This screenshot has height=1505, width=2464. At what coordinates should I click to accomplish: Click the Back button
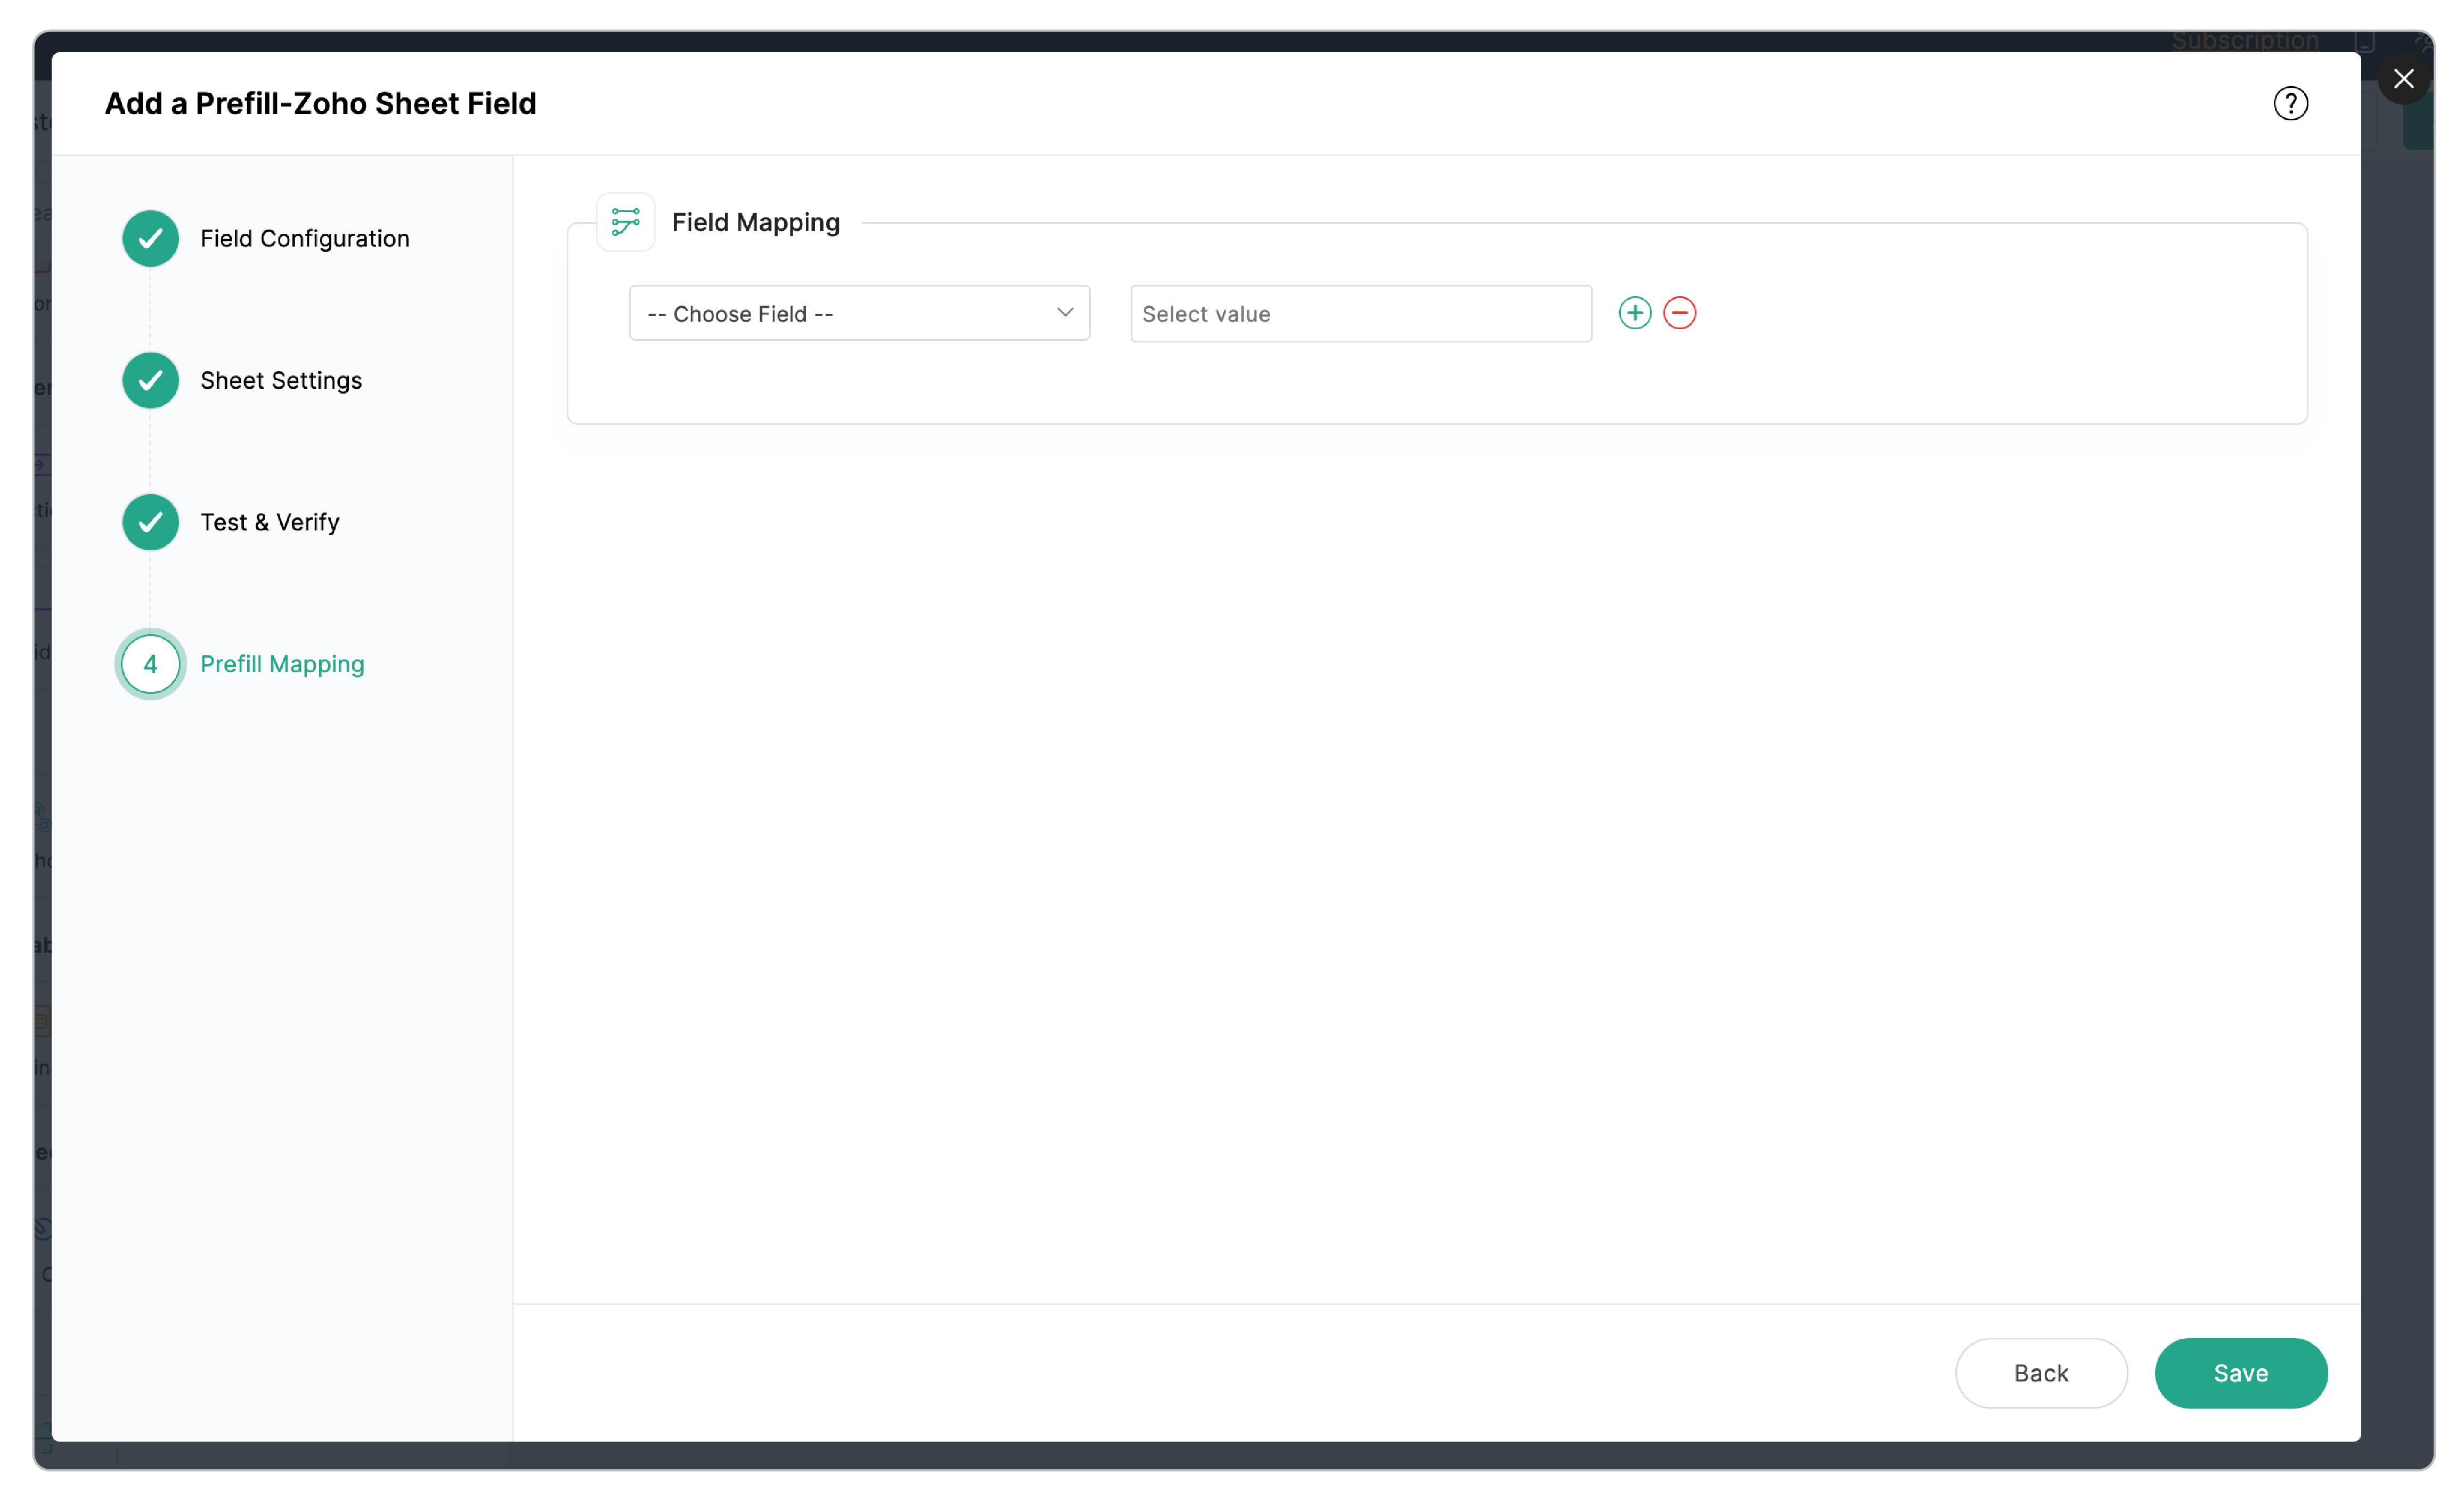2041,1373
